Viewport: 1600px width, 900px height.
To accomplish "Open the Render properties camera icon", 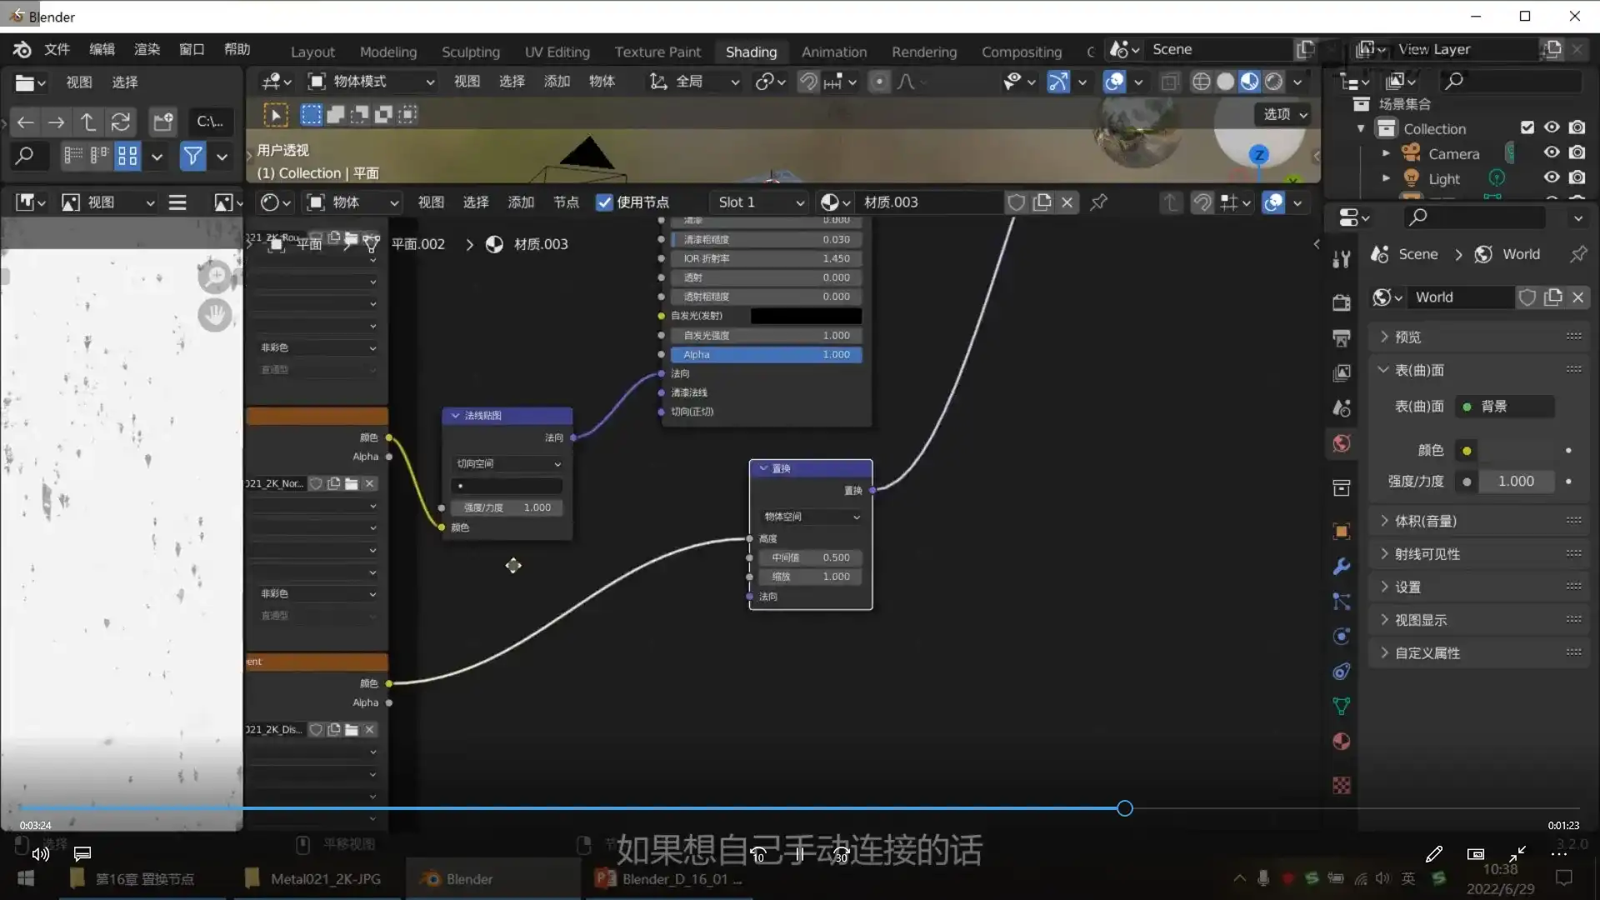I will [1341, 302].
